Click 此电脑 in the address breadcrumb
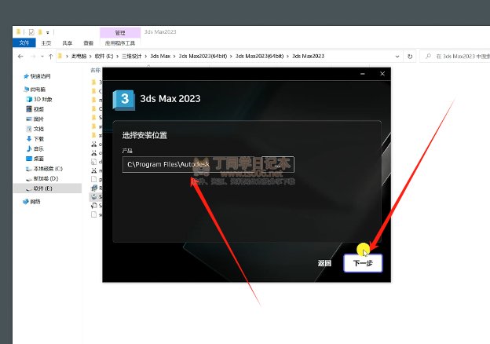 79,57
